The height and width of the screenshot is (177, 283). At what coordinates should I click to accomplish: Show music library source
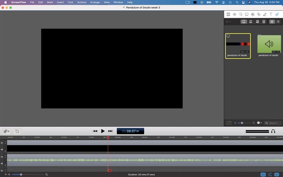tap(250, 22)
